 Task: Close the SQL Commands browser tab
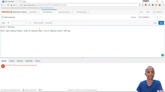pyautogui.click(x=20, y=2)
